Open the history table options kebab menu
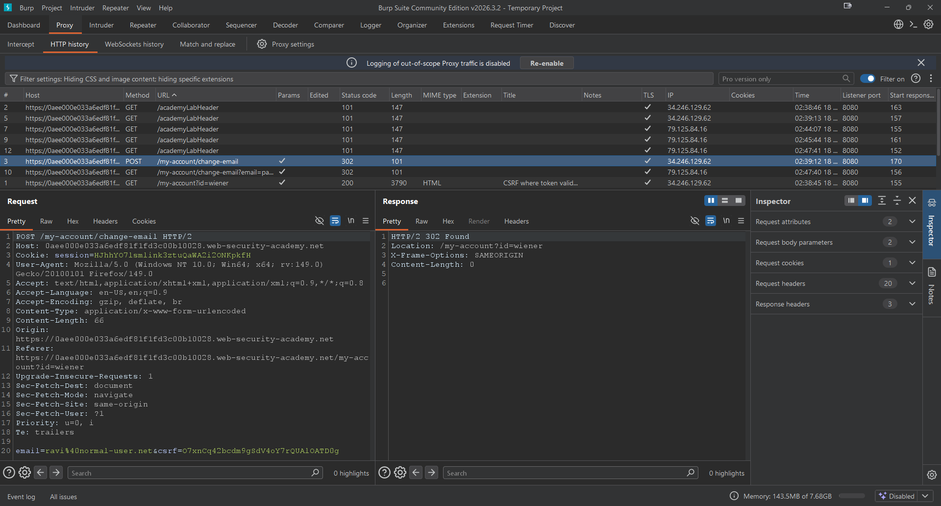Screen dimensions: 941x506 click(931, 78)
